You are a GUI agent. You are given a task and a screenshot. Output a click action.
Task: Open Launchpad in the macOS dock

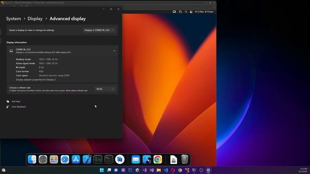[54, 159]
